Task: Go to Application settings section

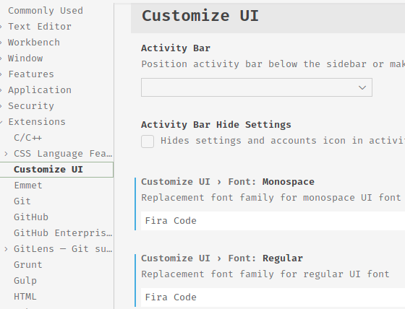Action: pyautogui.click(x=40, y=90)
